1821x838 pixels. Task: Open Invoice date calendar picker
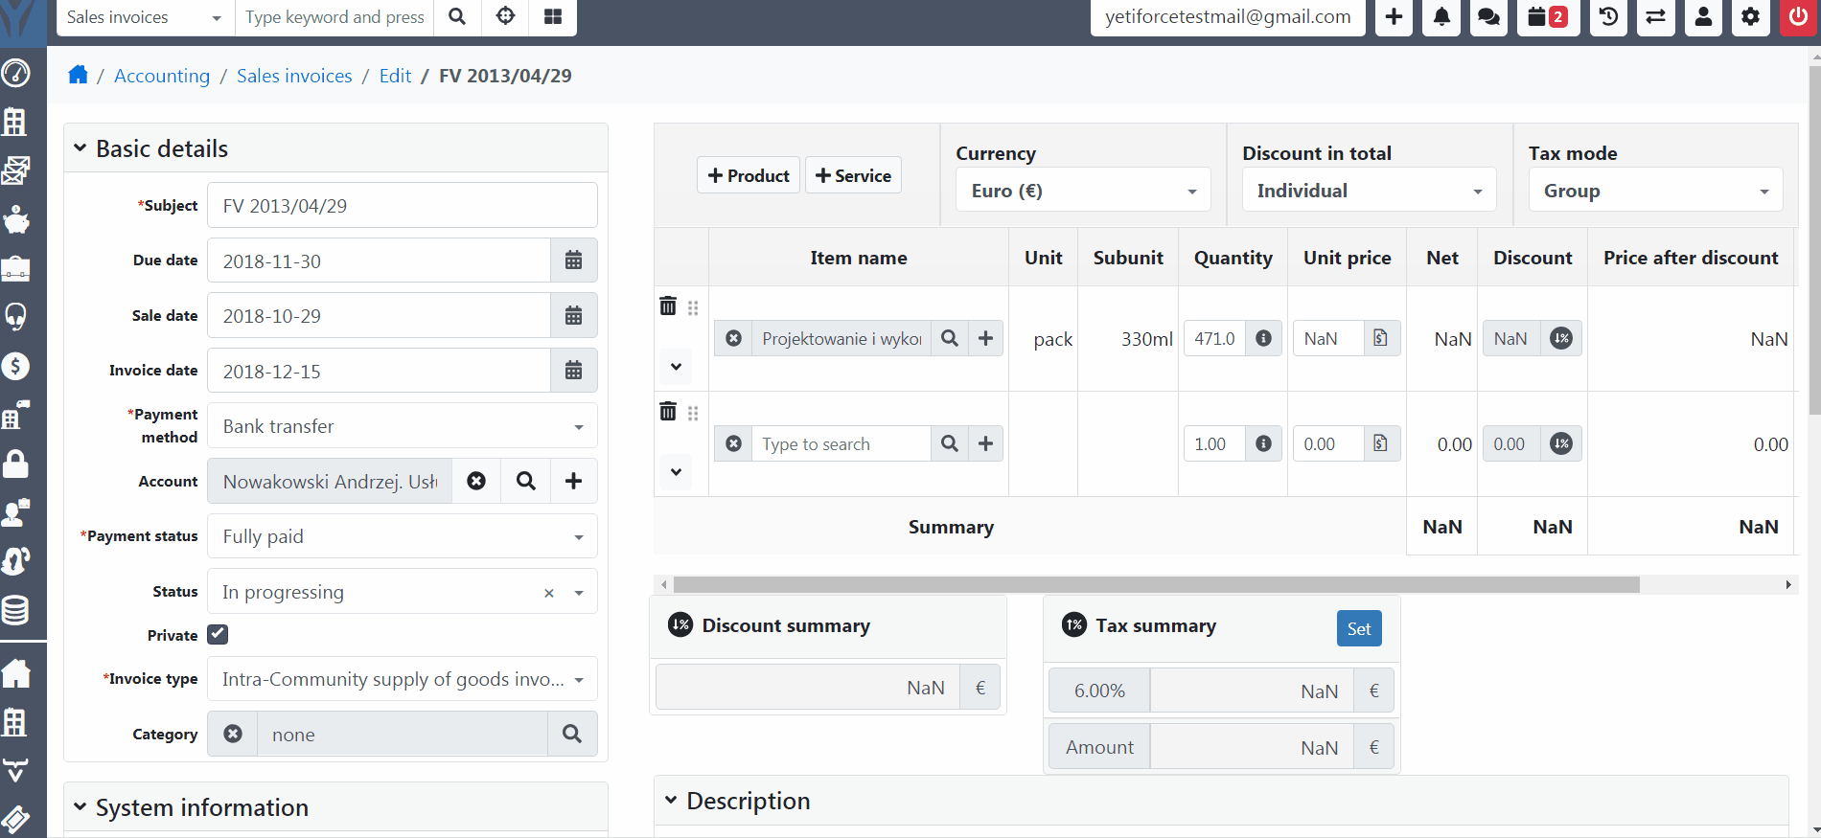(x=573, y=371)
